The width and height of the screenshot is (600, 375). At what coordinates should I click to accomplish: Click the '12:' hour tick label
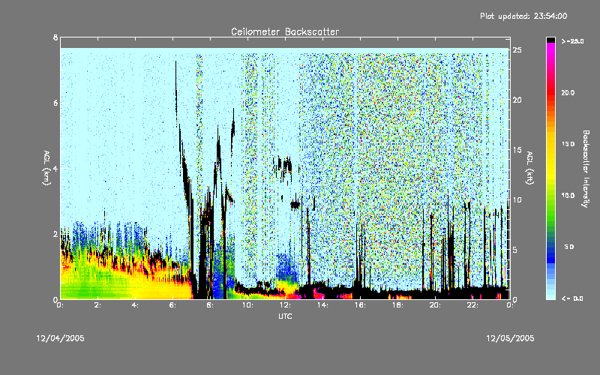(x=286, y=305)
